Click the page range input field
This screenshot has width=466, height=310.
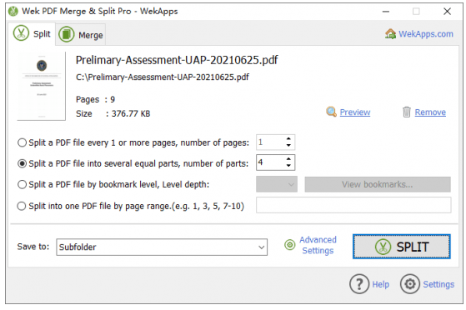pos(353,205)
